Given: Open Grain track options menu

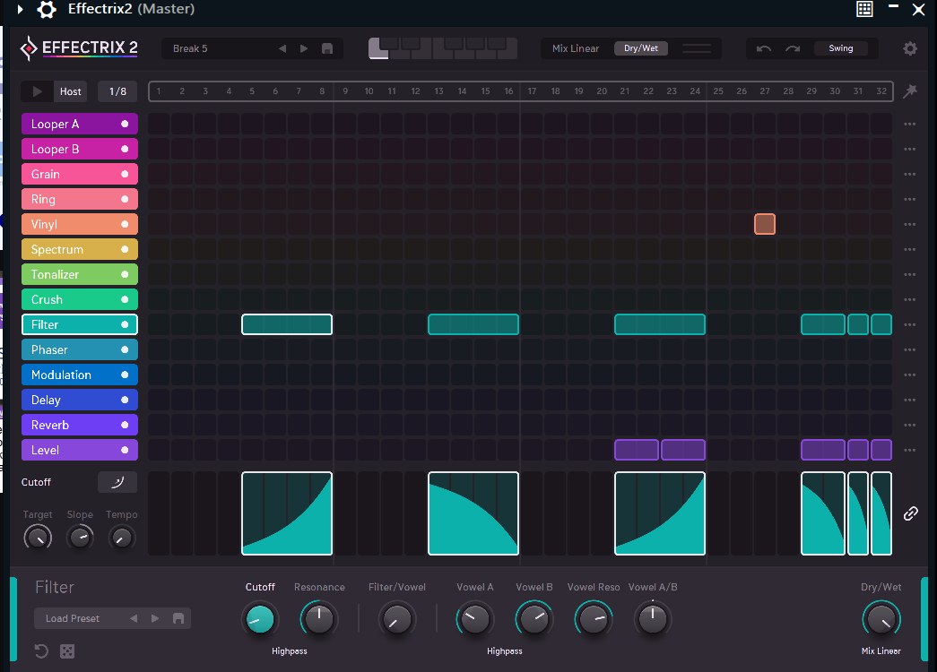Looking at the screenshot, I should click(909, 175).
